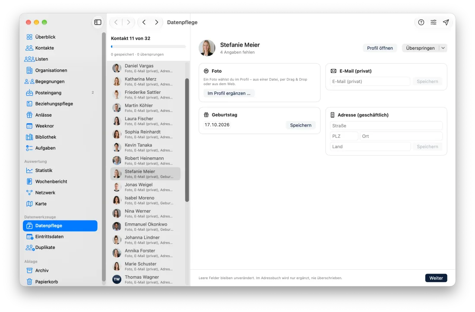Focus the Straße input field
Viewport: 475px width, 312px height.
click(x=386, y=125)
